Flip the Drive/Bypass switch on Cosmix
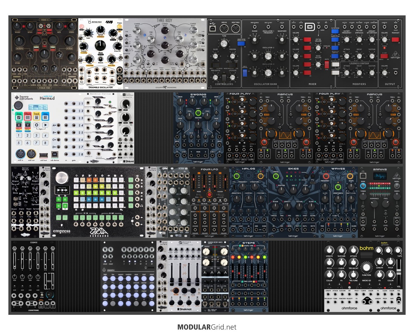Viewport: 414px width, 333px height. [x=42, y=295]
